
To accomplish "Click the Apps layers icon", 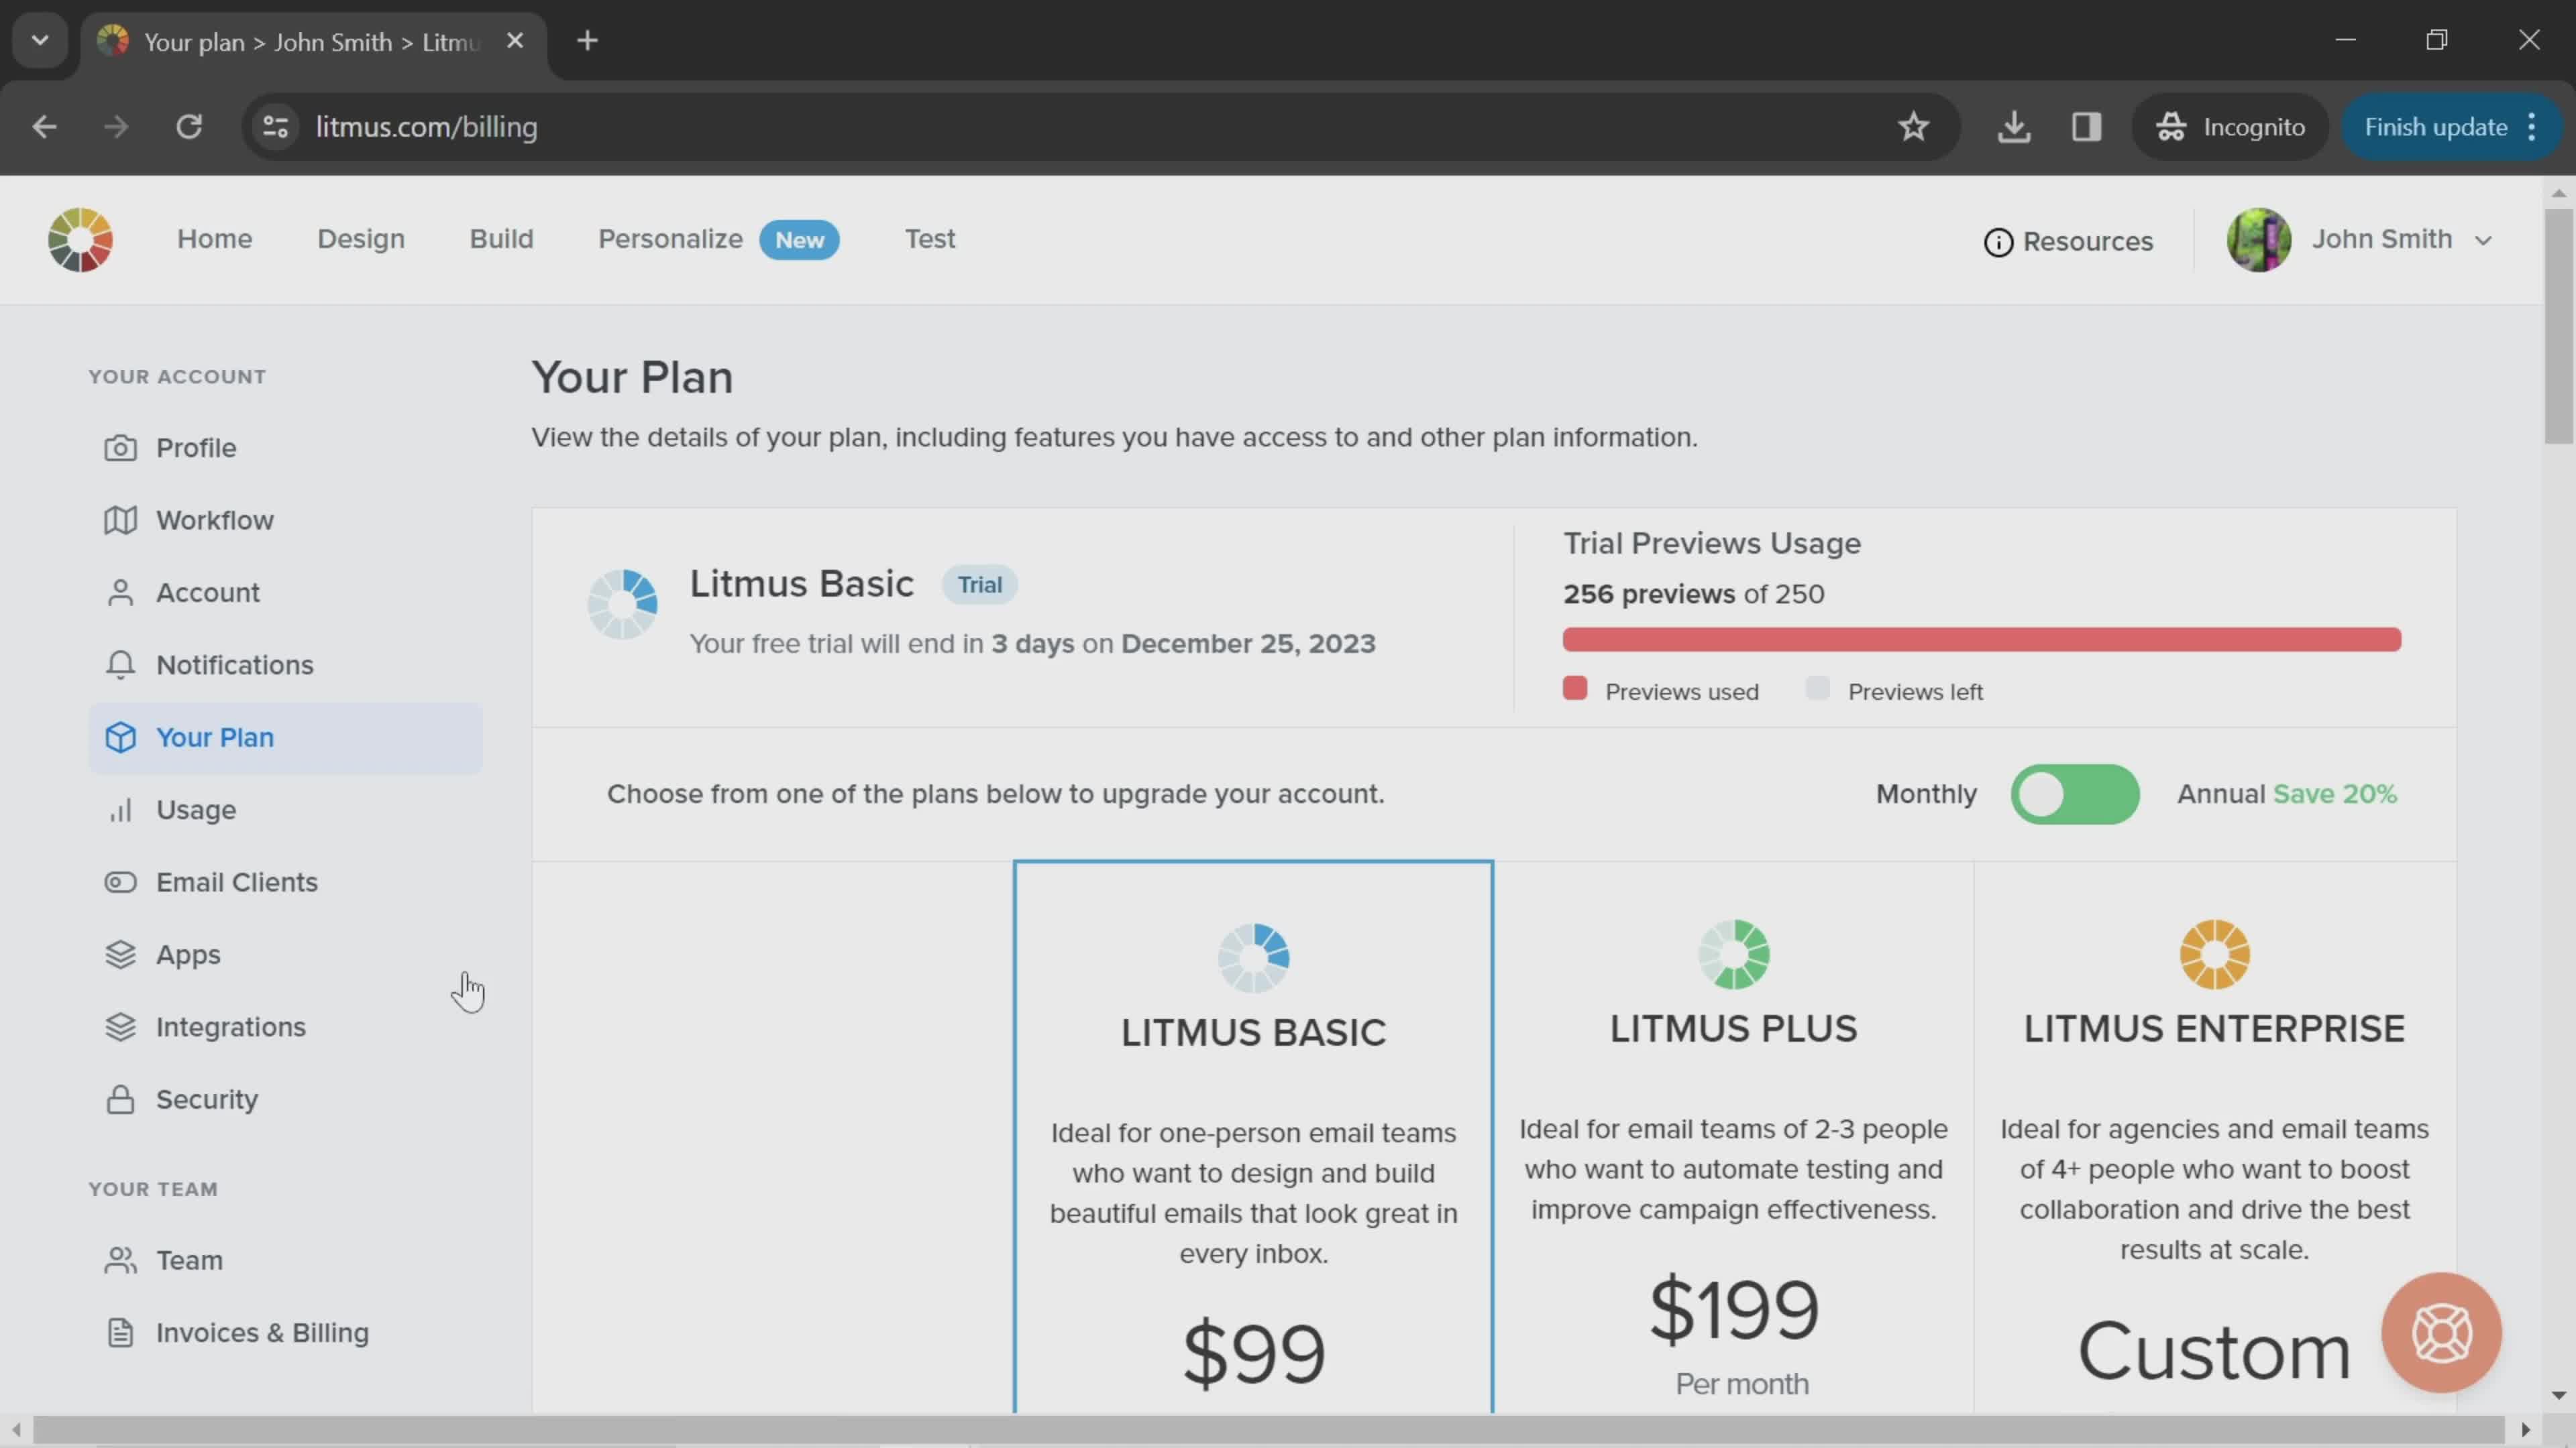I will coord(120,955).
